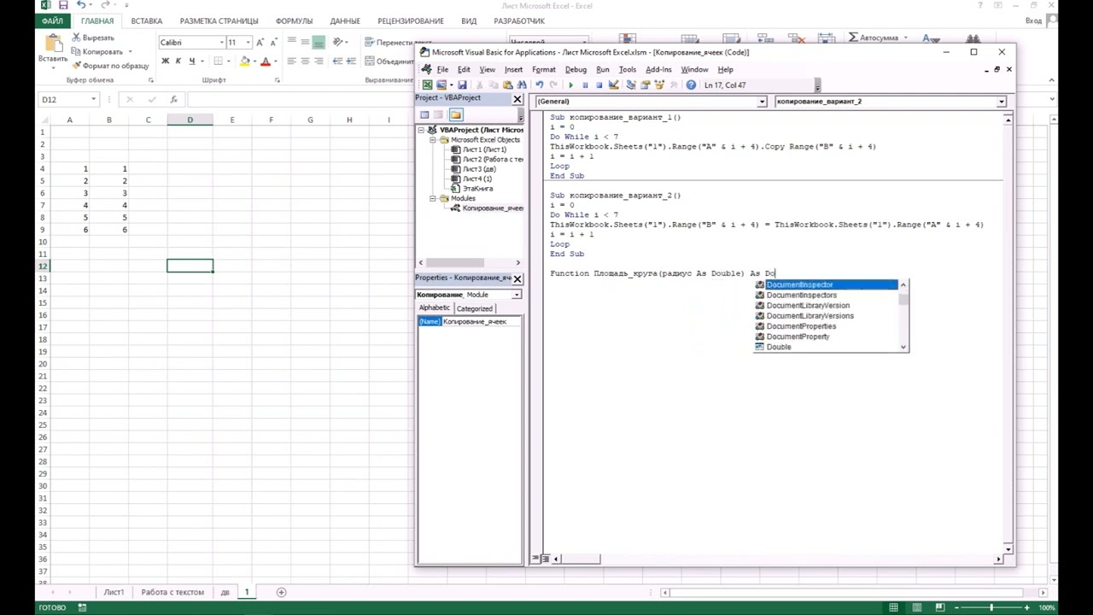Viewport: 1093px width, 615px height.
Task: Click the Insert Function fx icon
Action: tap(173, 99)
